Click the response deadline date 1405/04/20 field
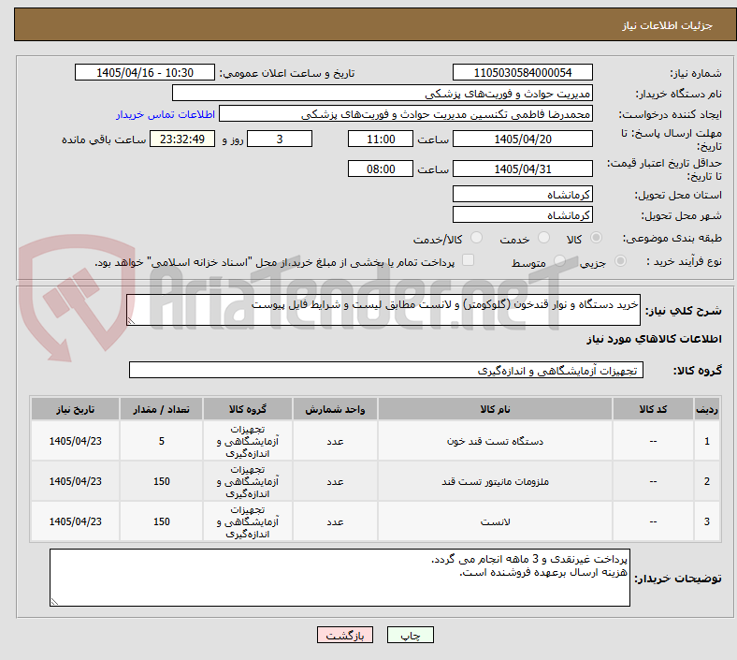Image resolution: width=737 pixels, height=660 pixels. (523, 139)
